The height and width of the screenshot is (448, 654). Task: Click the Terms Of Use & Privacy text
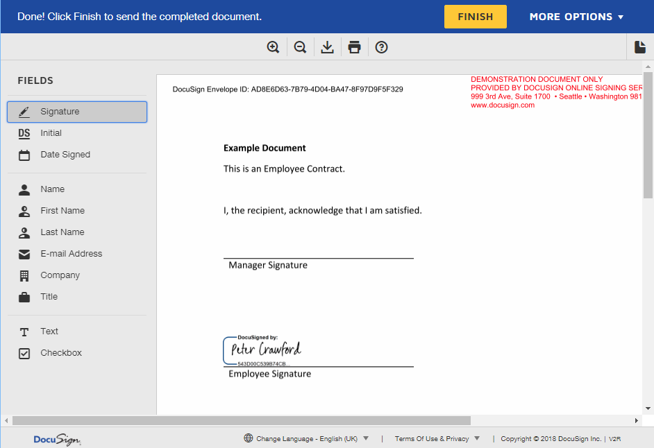[432, 438]
